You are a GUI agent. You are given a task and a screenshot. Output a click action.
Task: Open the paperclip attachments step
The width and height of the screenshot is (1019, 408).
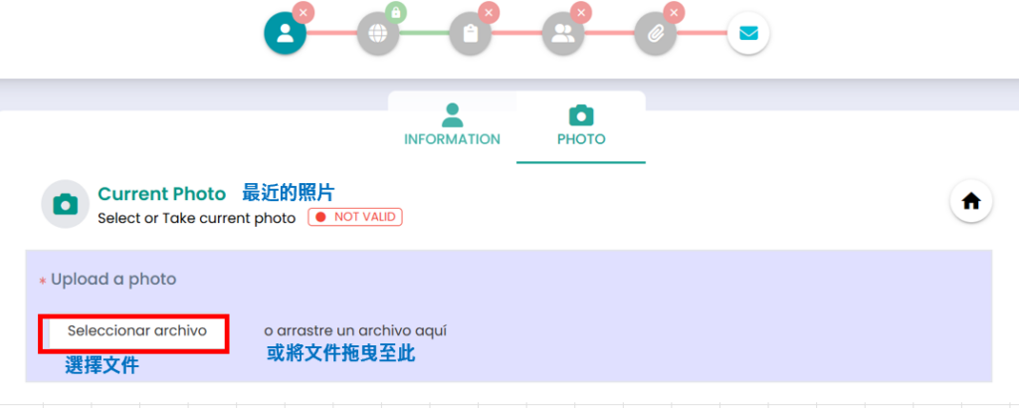coord(655,33)
